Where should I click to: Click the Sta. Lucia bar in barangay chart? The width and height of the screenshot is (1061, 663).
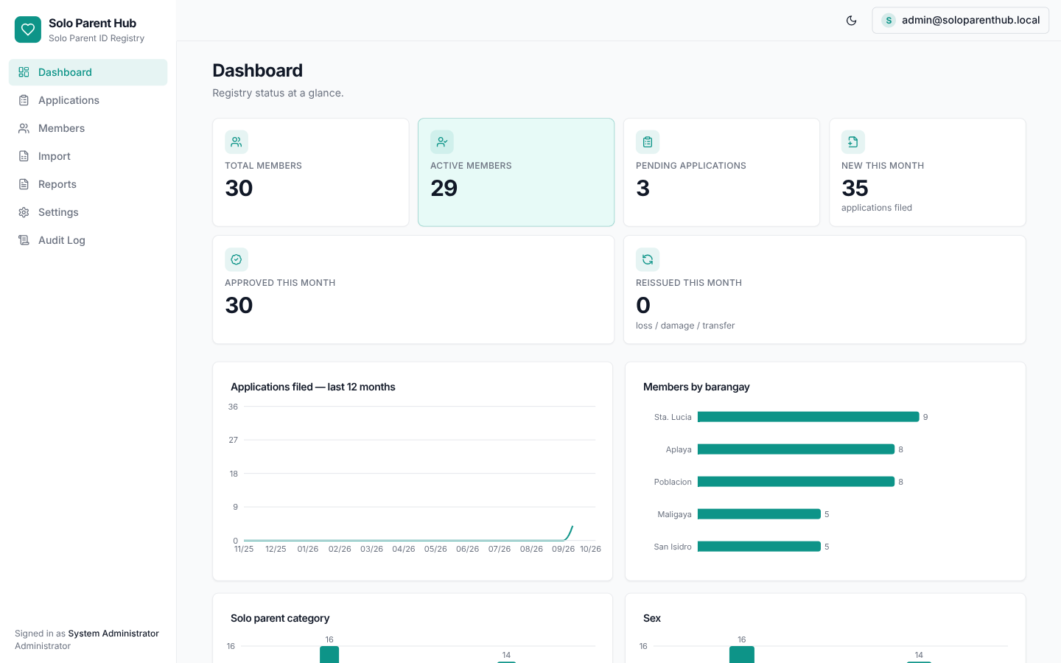coord(808,417)
